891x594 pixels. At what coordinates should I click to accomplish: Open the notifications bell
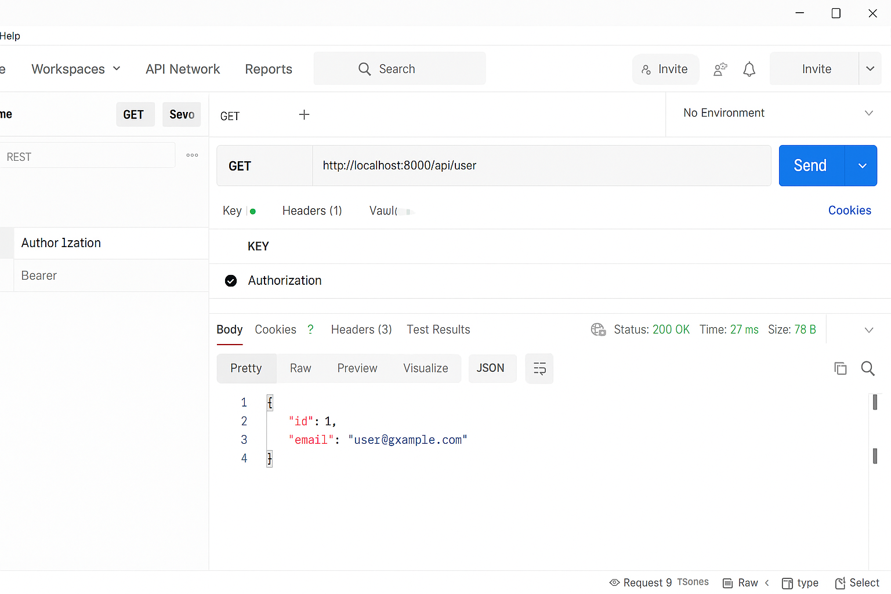pyautogui.click(x=749, y=68)
